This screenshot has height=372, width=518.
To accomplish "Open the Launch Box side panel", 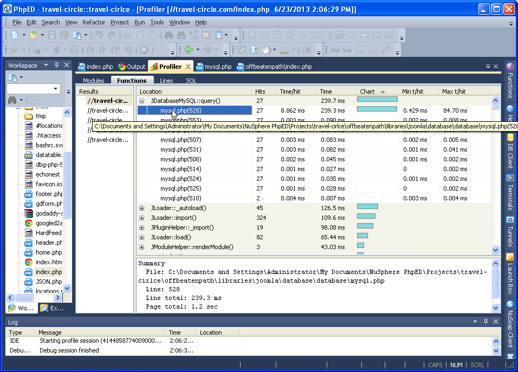I will [510, 273].
